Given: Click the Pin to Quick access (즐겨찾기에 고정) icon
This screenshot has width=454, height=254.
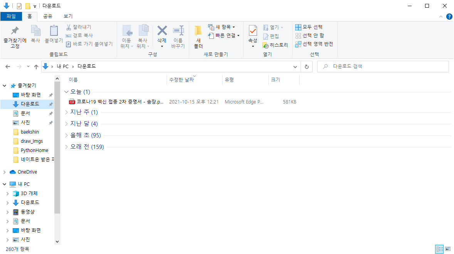Looking at the screenshot, I should [x=15, y=31].
